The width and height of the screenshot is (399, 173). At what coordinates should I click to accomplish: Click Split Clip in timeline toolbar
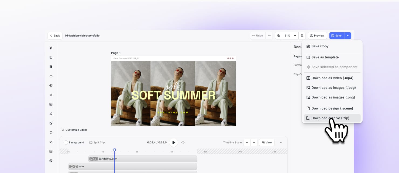pos(97,143)
